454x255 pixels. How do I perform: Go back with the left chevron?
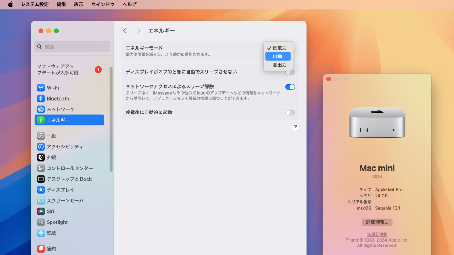pyautogui.click(x=125, y=31)
